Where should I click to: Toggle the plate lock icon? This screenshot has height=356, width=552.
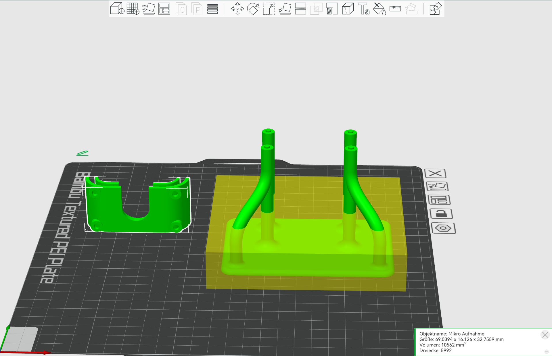[x=441, y=214]
